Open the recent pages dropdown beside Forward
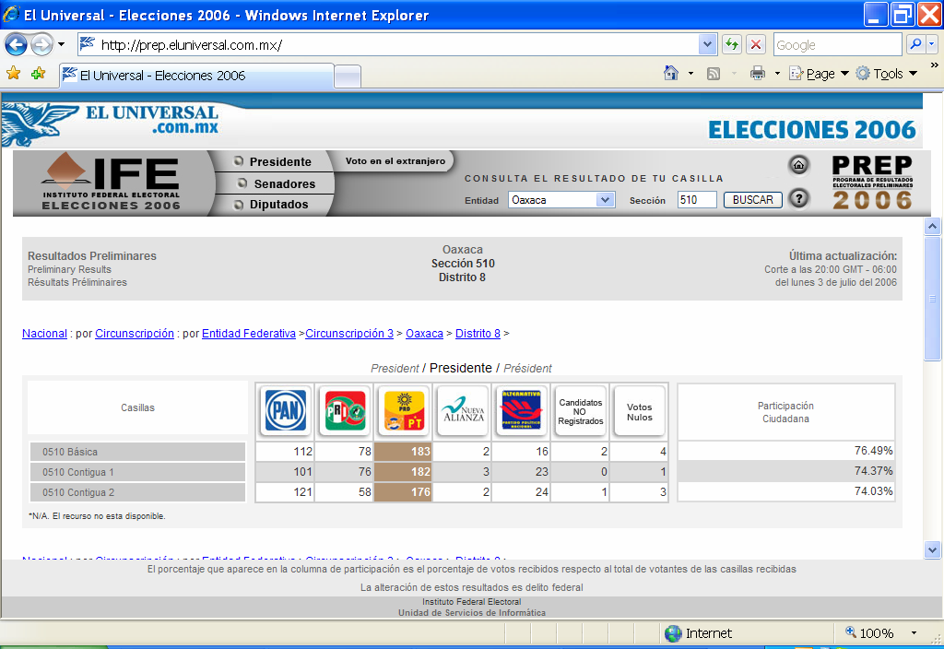Viewport: 944px width, 649px height. click(x=61, y=44)
